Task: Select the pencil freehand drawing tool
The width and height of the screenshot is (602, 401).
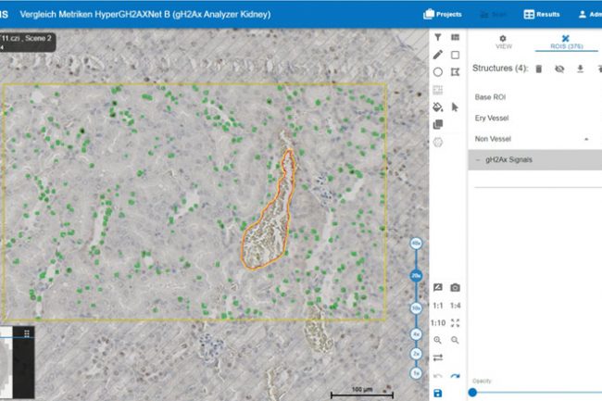Action: 438,55
